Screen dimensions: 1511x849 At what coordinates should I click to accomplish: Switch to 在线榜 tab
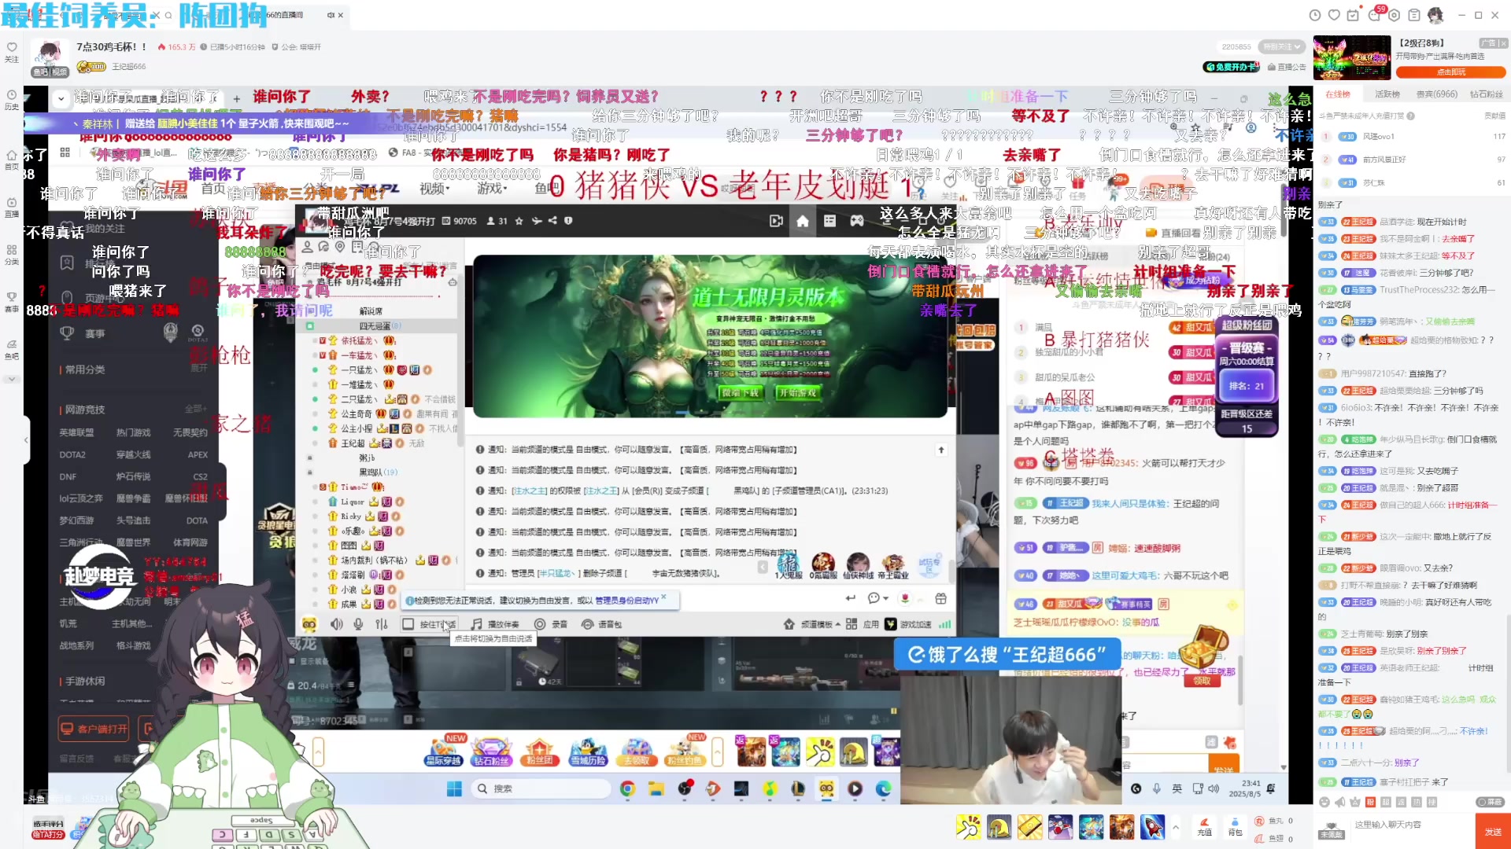pyautogui.click(x=1337, y=94)
